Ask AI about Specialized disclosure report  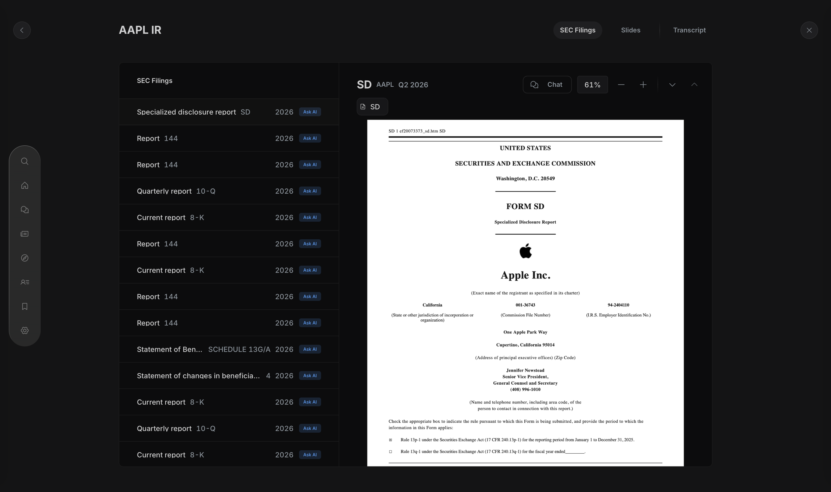pos(310,112)
